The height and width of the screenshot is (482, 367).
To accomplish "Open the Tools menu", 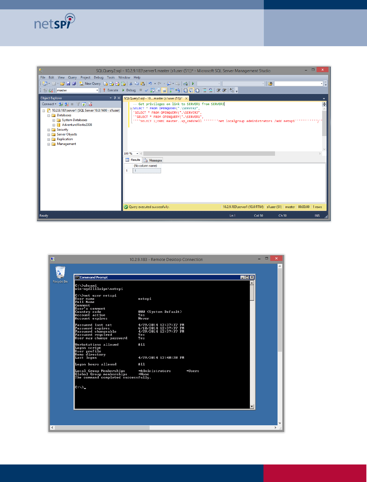I will (x=111, y=77).
